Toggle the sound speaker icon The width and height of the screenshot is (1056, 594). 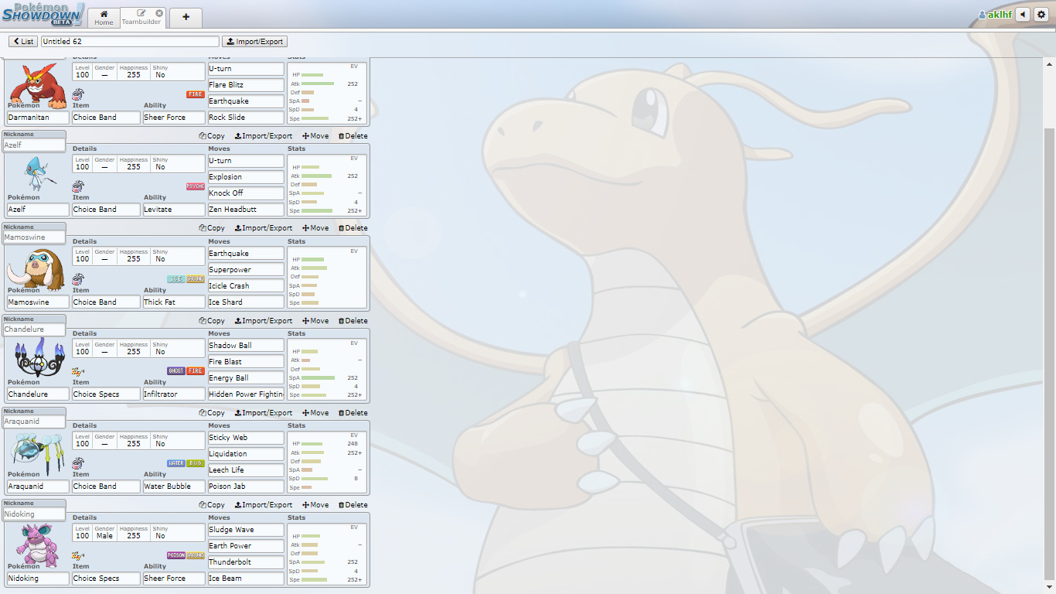1023,15
